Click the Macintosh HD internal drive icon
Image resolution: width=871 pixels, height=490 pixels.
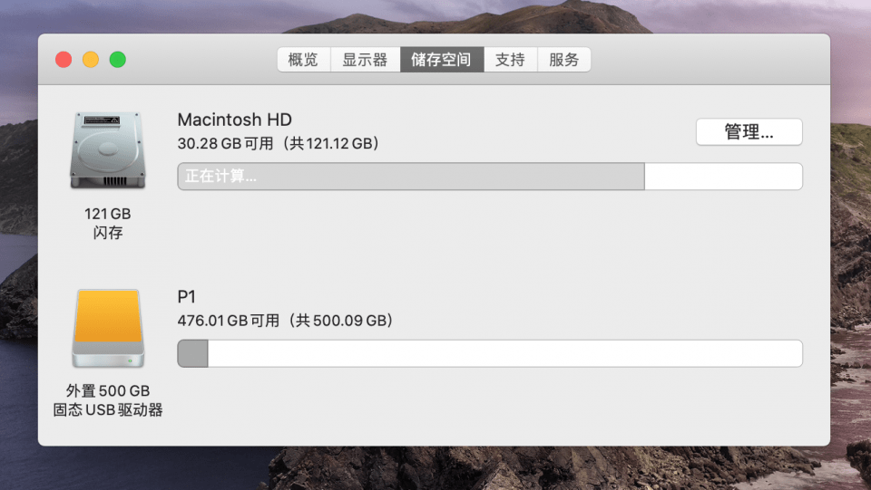coord(108,150)
